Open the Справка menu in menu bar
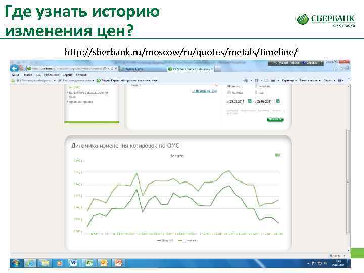This screenshot has height=273, width=364. point(81,75)
